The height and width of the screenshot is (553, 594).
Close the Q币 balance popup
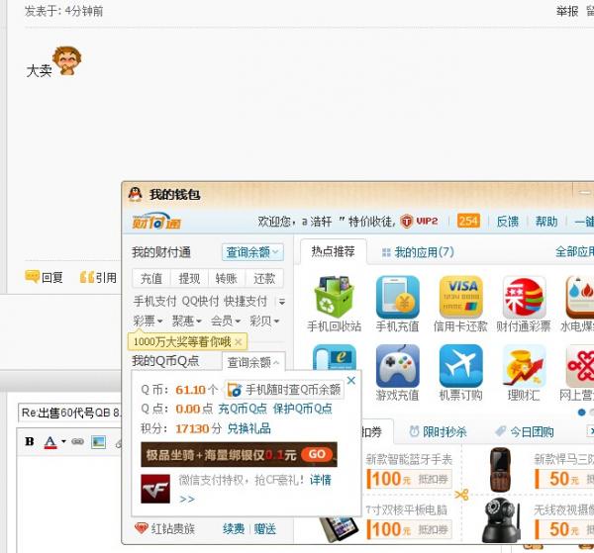[351, 381]
